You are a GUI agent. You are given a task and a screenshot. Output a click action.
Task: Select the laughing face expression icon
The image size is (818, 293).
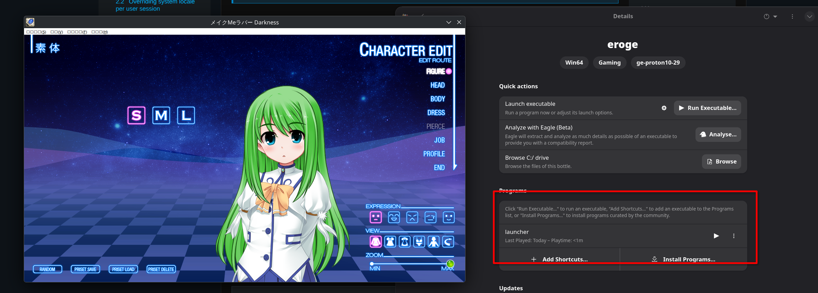pyautogui.click(x=394, y=217)
